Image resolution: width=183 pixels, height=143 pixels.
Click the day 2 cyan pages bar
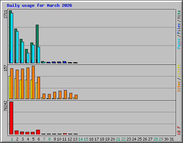tap(17, 47)
